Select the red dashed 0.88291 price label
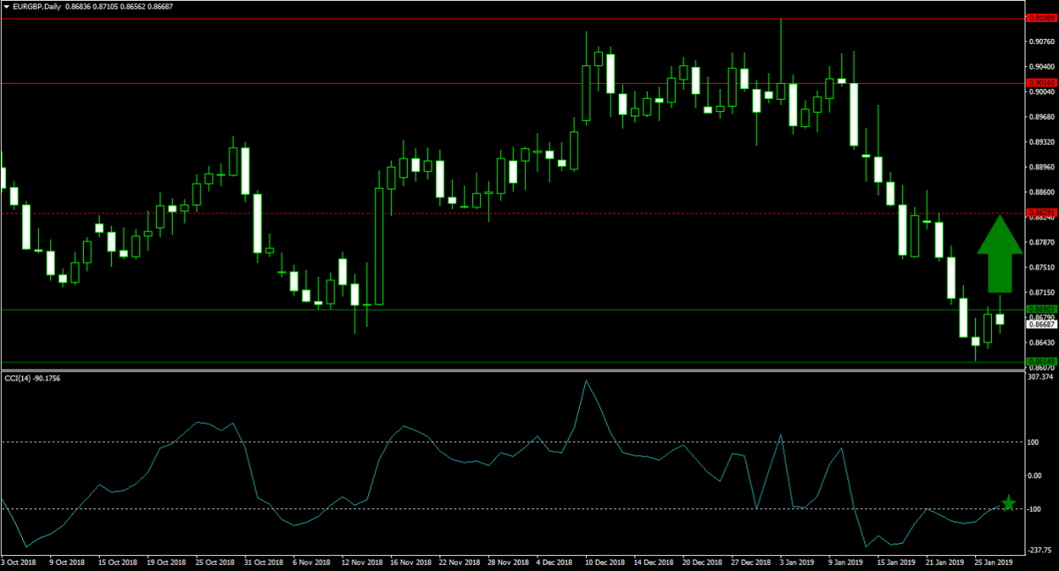This screenshot has height=571, width=1059. click(x=1040, y=213)
